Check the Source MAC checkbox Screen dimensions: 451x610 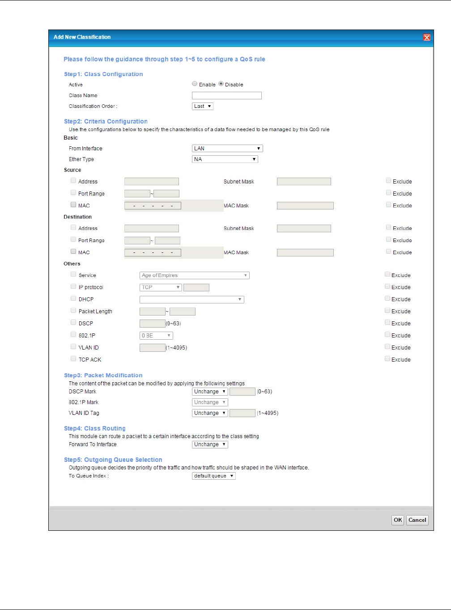pyautogui.click(x=73, y=205)
